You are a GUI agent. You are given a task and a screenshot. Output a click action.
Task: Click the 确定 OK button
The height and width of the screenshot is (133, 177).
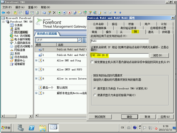(x=129, y=117)
